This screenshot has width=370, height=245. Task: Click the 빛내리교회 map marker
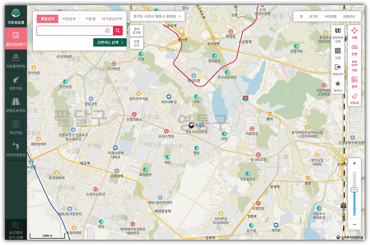tap(258, 155)
